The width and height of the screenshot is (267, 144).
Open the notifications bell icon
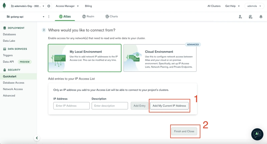click(x=261, y=17)
